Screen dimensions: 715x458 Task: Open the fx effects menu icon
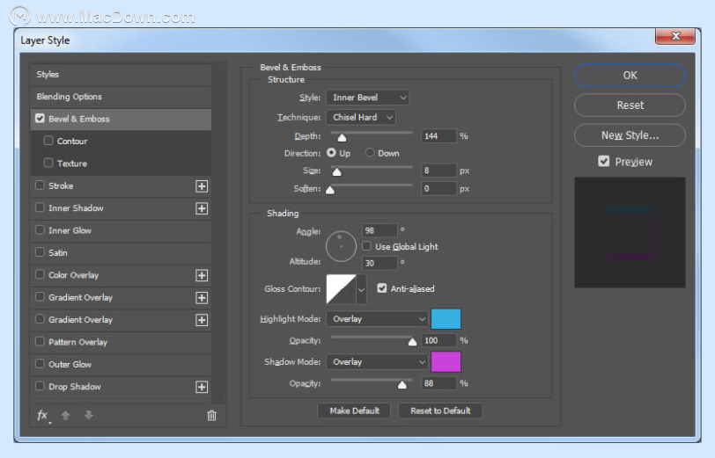click(x=43, y=415)
